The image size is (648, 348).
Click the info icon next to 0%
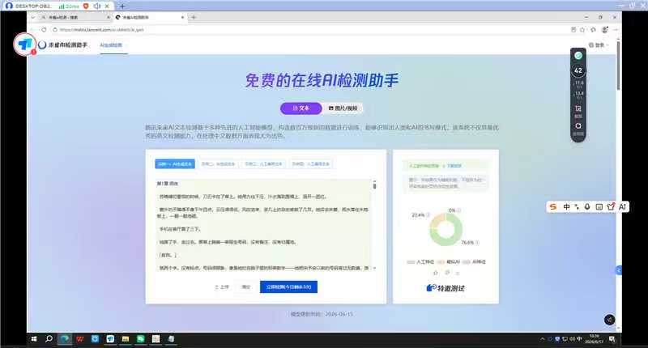[458, 210]
